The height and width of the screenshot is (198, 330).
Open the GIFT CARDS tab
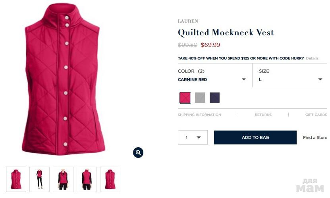click(316, 115)
